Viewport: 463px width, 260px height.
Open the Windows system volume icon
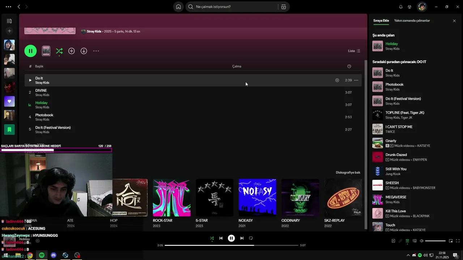point(425,255)
